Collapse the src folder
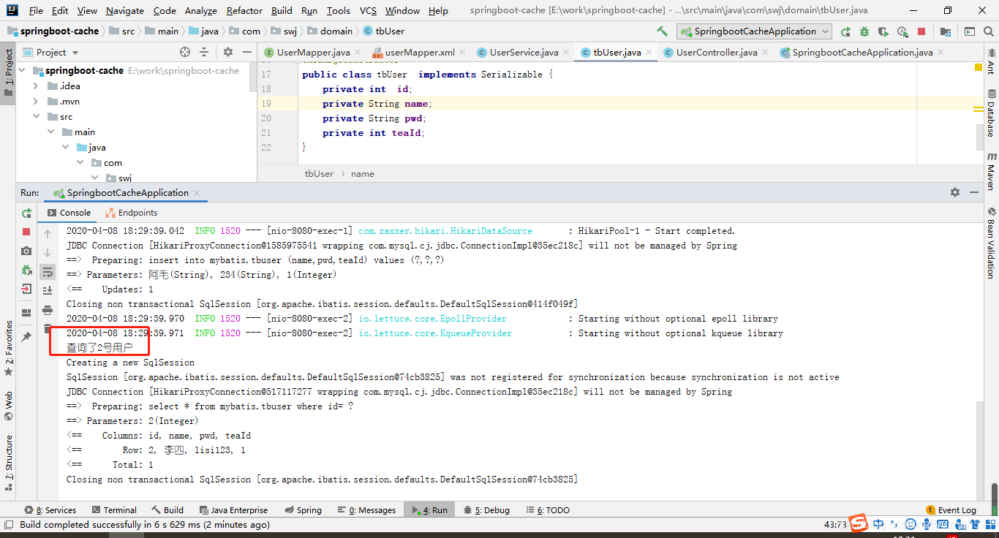The height and width of the screenshot is (538, 999). [x=36, y=117]
